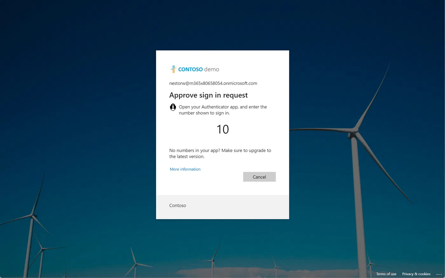Image resolution: width=445 pixels, height=278 pixels.
Task: Click the 'No numbers in your app?' message
Action: (x=220, y=153)
